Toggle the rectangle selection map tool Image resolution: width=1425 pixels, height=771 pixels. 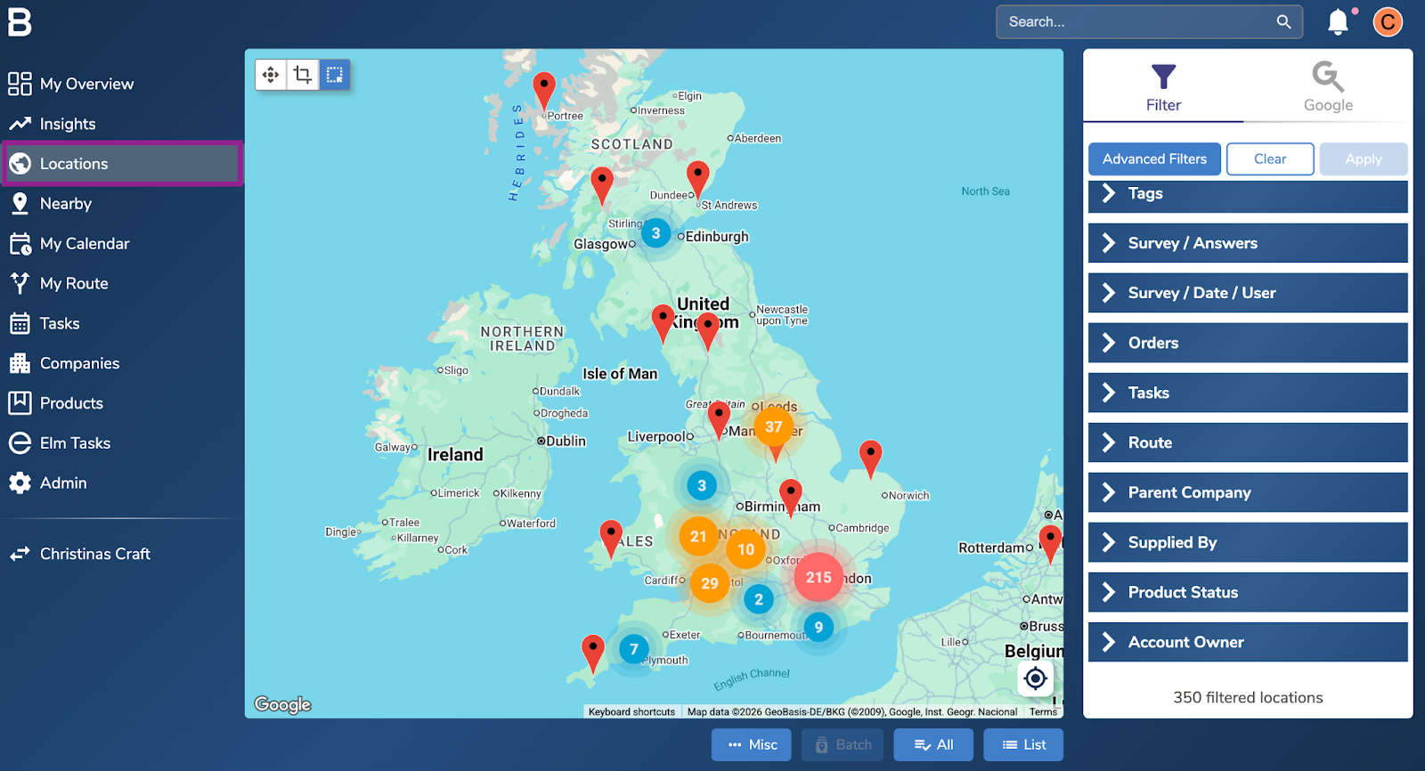click(335, 75)
